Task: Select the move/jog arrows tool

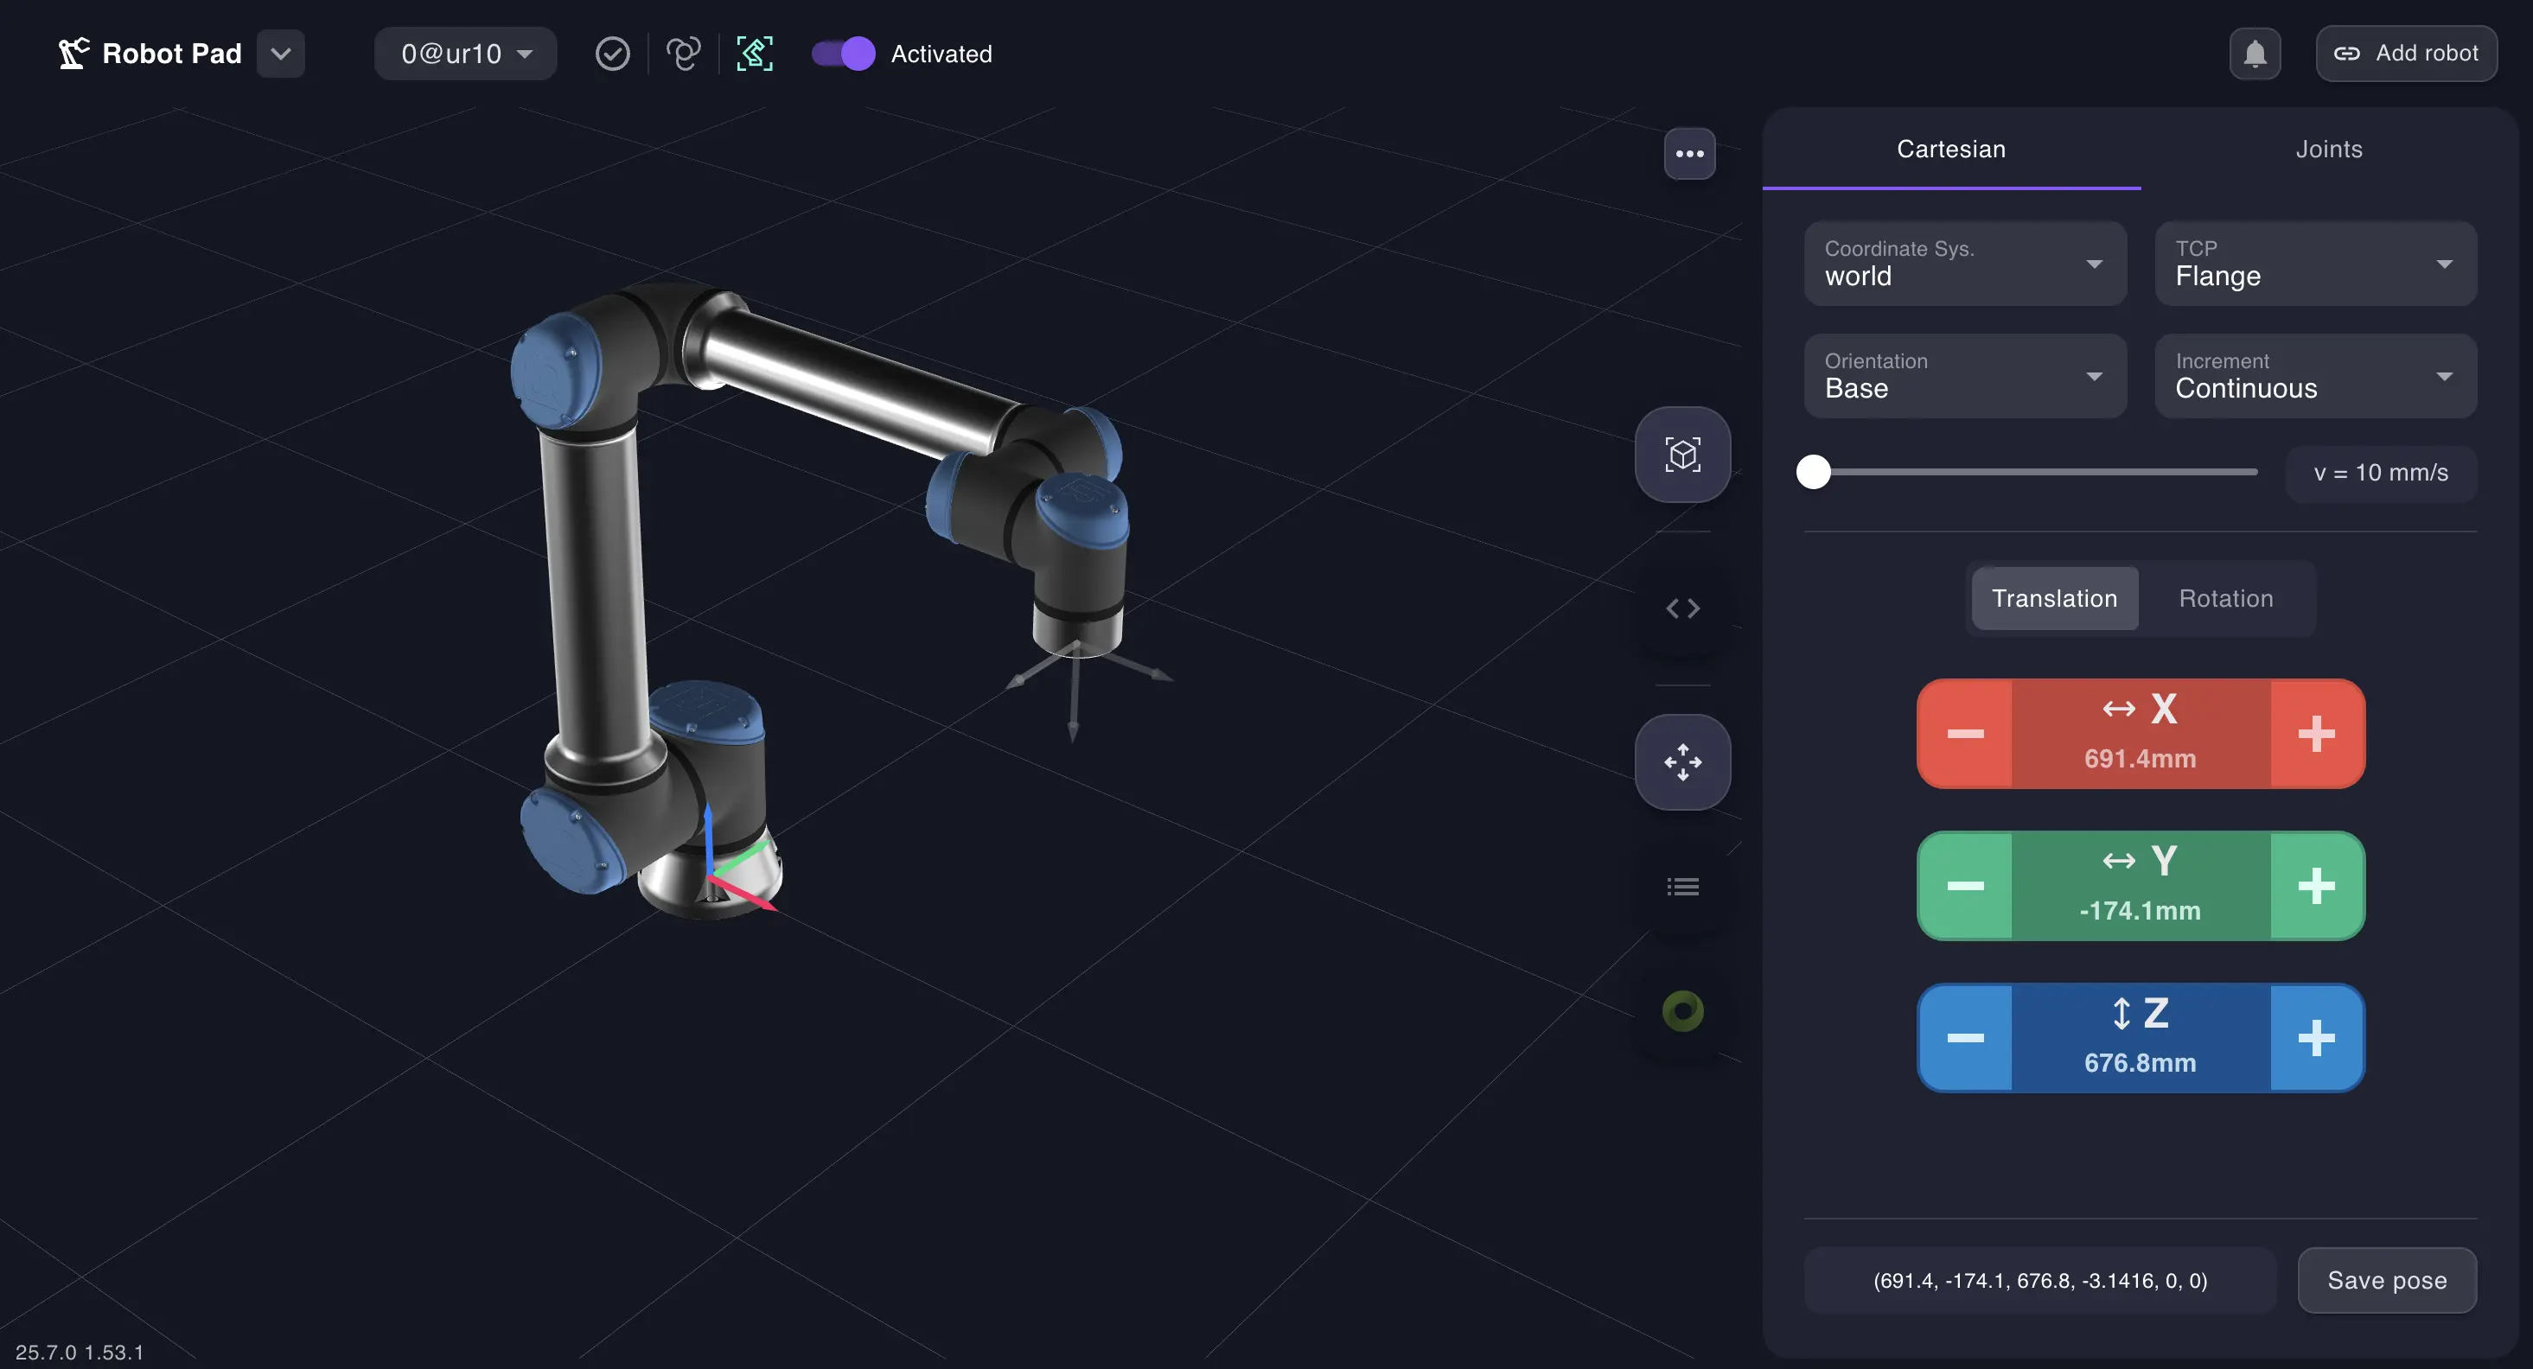Action: [x=1682, y=762]
